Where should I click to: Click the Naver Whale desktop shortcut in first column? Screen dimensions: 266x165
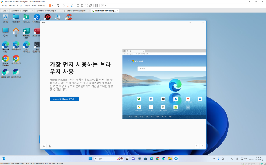[6, 73]
